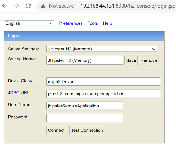This screenshot has width=176, height=145.
Task: Click the Not secure warning triangle icon
Action: click(x=43, y=6)
